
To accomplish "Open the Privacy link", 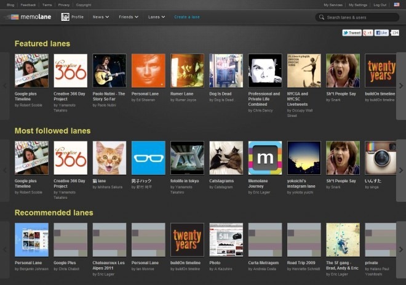I will click(64, 5).
